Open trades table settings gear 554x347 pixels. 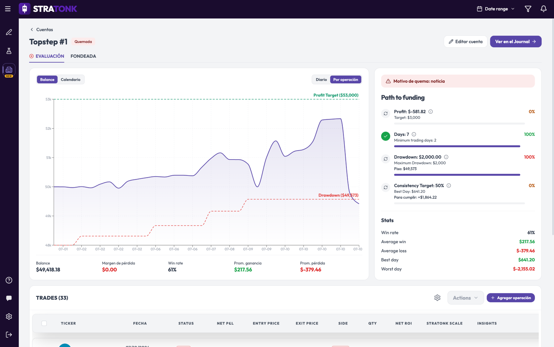pos(437,298)
